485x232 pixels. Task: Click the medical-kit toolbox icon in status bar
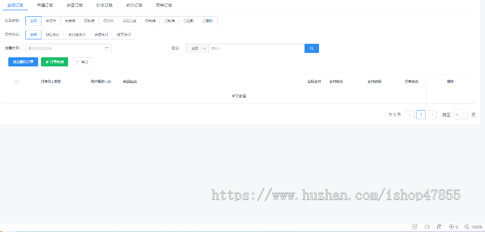point(439,227)
